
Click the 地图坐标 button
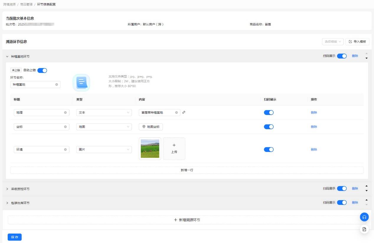click(x=151, y=127)
